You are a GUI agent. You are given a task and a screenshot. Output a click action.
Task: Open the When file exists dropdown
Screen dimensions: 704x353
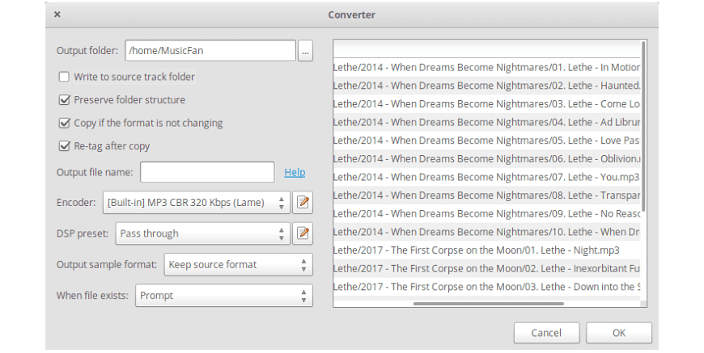(x=223, y=295)
